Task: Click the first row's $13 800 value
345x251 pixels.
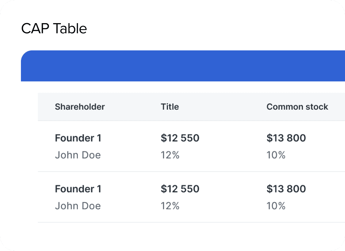Action: point(286,138)
